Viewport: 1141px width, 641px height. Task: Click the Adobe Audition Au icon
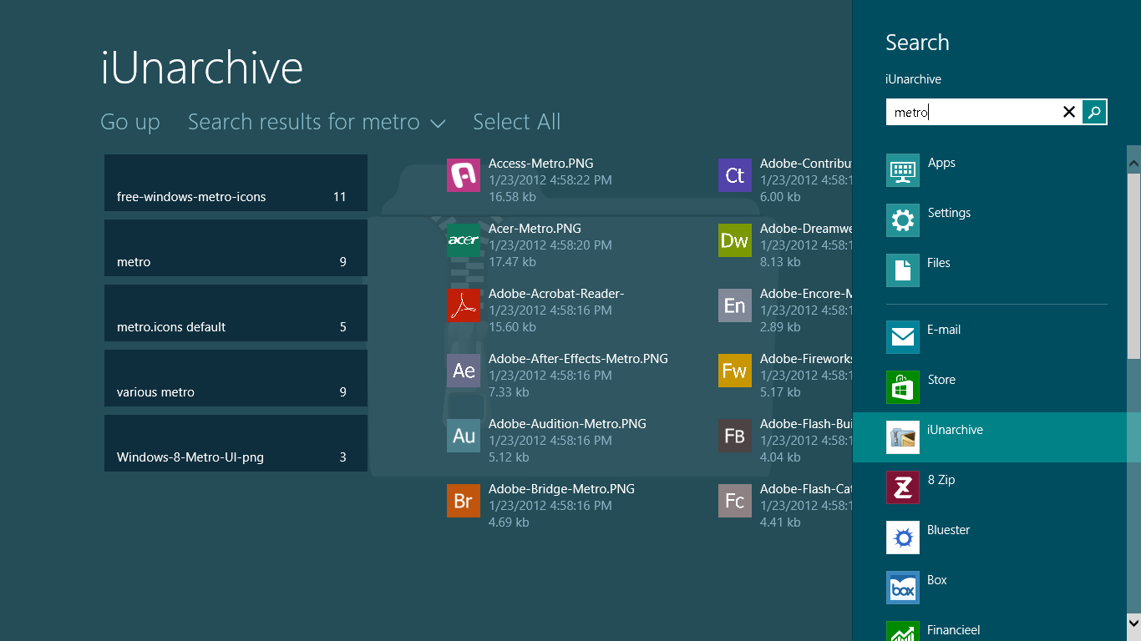464,436
